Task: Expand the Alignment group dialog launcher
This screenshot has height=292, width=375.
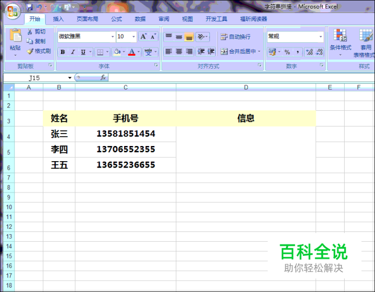Action: click(x=260, y=65)
